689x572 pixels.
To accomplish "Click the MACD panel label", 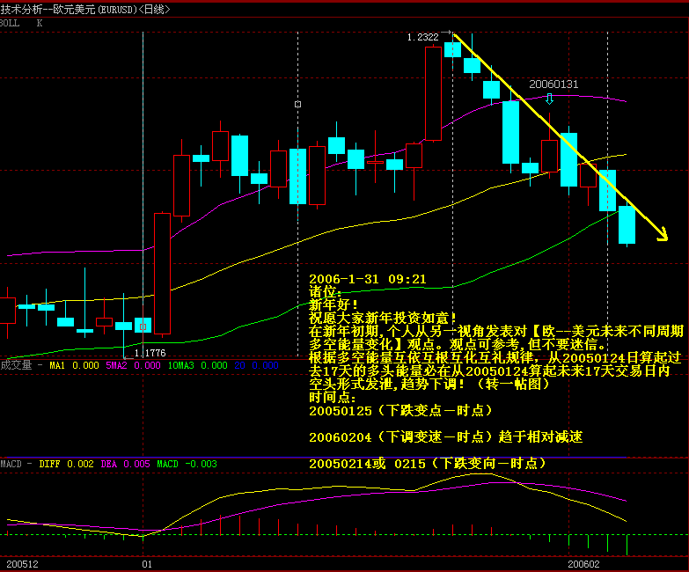I will (x=11, y=464).
